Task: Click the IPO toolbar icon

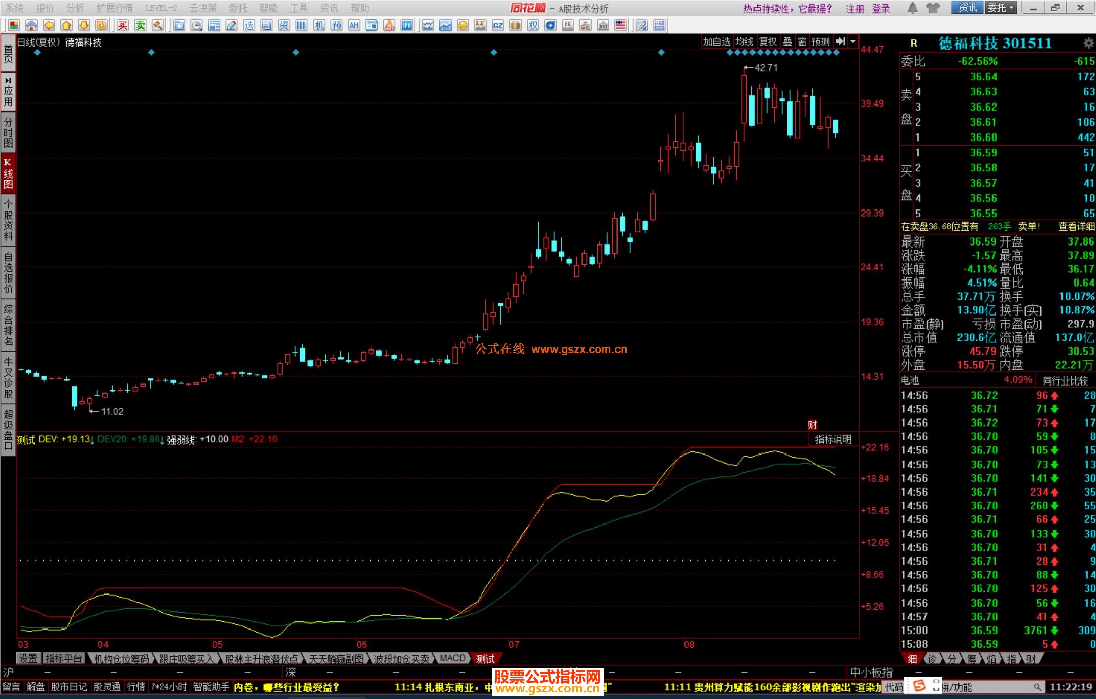Action: (x=406, y=25)
